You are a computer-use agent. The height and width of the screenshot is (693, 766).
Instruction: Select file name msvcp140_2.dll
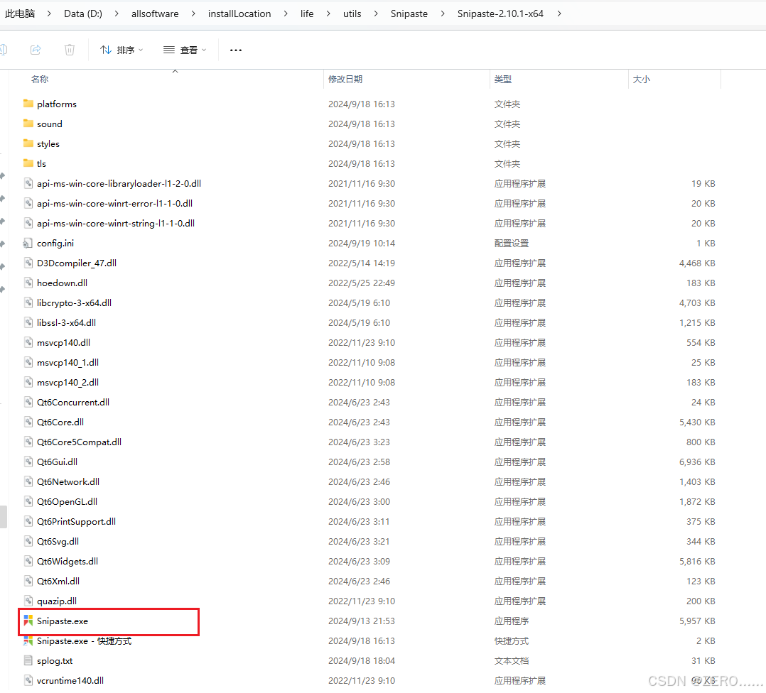68,383
